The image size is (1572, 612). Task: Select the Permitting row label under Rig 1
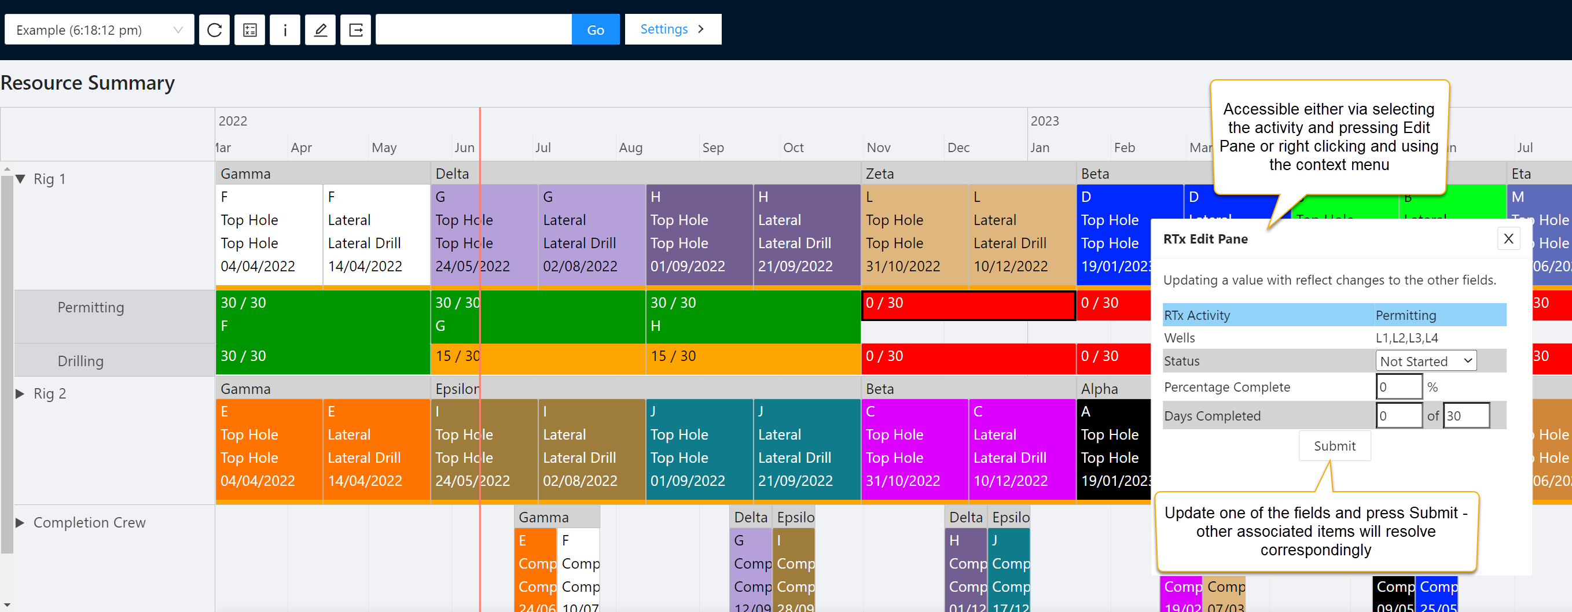tap(91, 308)
